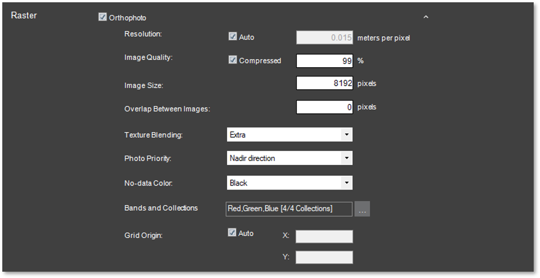540x278 pixels.
Task: Click the Grid Origin Y field
Action: point(324,257)
